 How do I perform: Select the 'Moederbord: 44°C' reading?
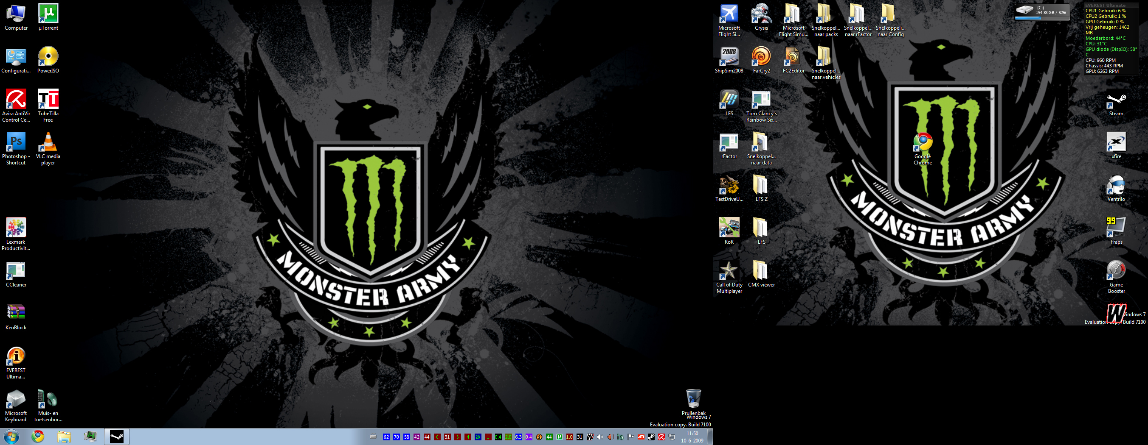coord(1105,38)
